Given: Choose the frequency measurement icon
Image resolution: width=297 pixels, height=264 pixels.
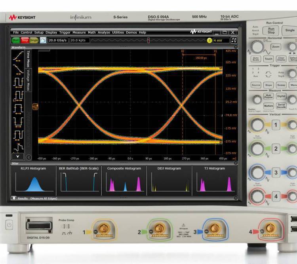Looking at the screenshot, I should pyautogui.click(x=18, y=96).
